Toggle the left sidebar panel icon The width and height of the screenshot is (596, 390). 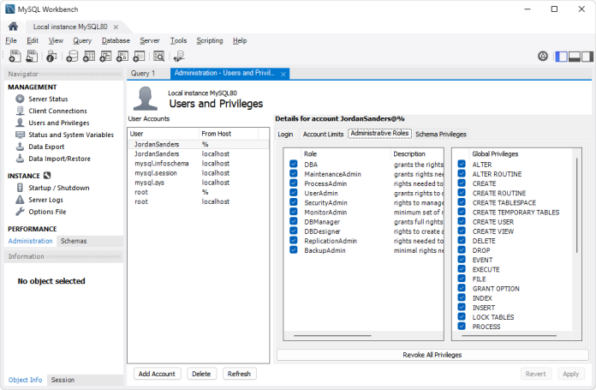tap(562, 57)
